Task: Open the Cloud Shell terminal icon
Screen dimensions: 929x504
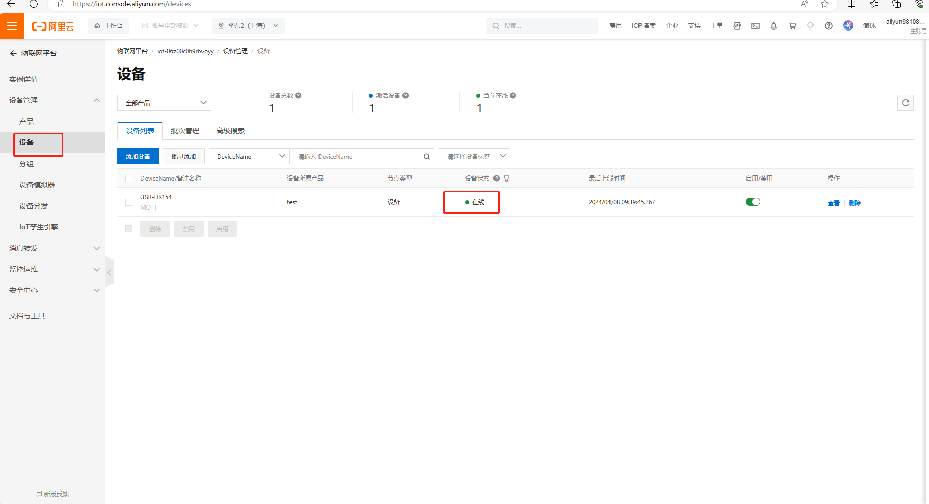Action: click(x=755, y=26)
